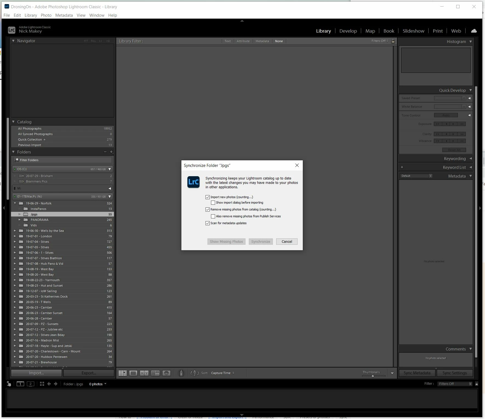Image resolution: width=485 pixels, height=419 pixels.
Task: Open the Map module
Action: click(370, 31)
